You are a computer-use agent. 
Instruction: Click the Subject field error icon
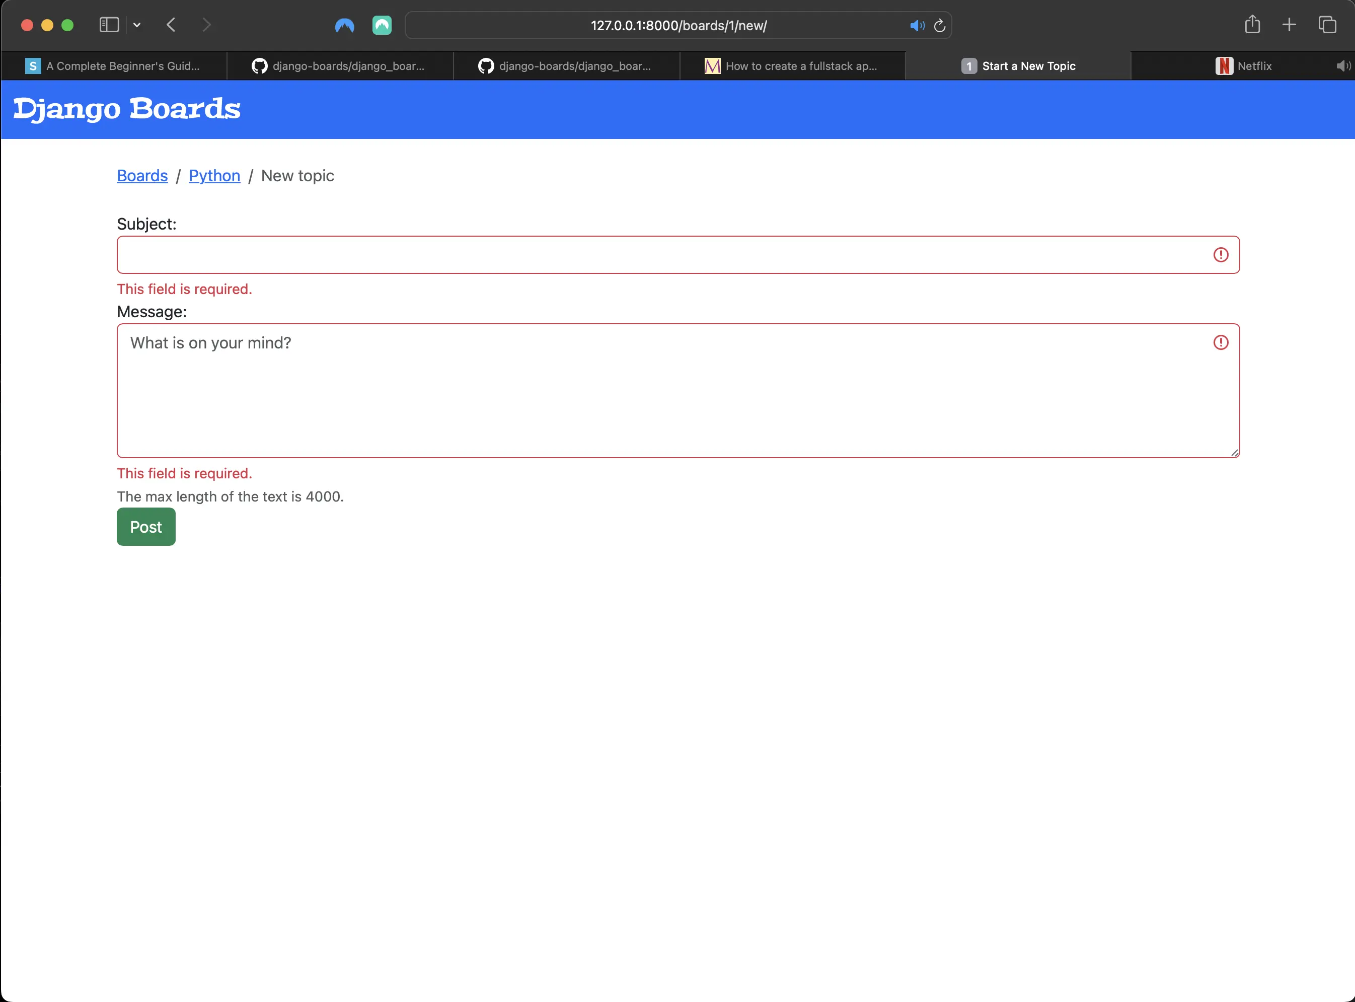[x=1221, y=255]
